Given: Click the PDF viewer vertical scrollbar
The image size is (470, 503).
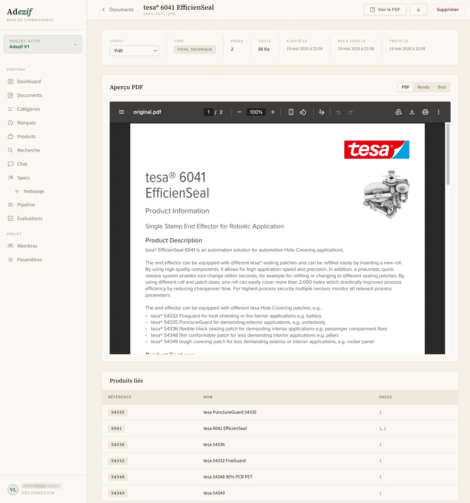Looking at the screenshot, I should click(448, 154).
